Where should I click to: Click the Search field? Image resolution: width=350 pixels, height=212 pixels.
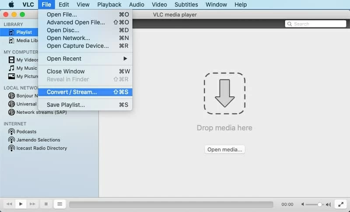315,24
